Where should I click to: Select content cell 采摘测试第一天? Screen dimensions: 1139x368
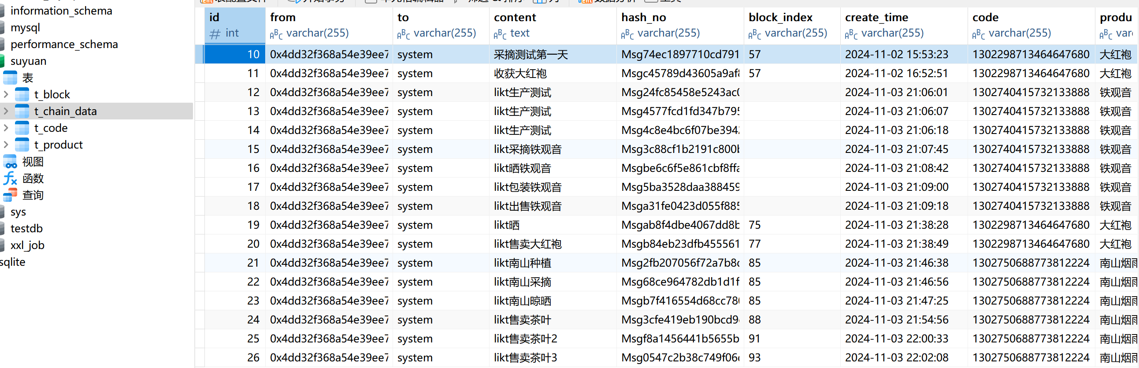click(553, 54)
